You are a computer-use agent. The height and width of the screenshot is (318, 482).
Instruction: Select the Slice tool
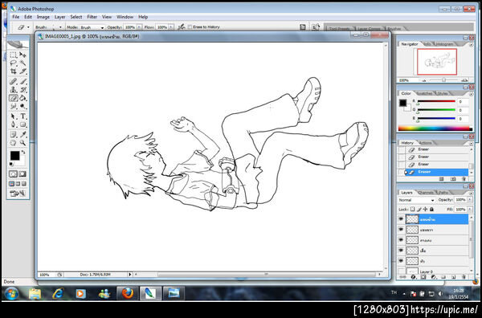coord(22,71)
